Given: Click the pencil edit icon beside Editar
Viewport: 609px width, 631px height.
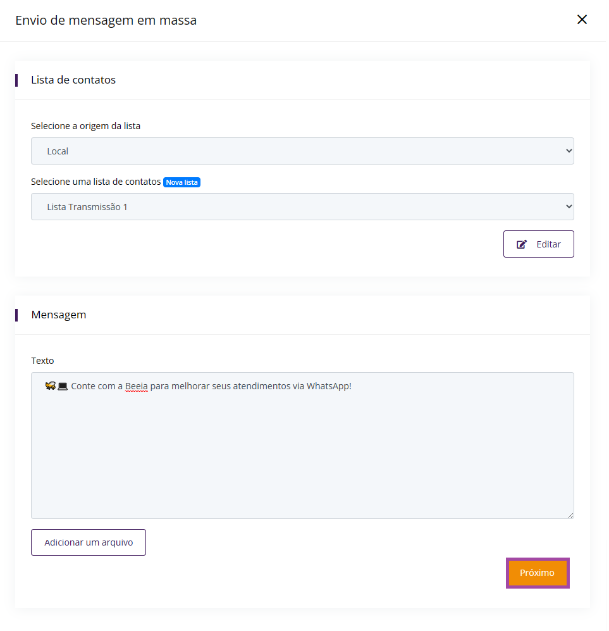Looking at the screenshot, I should (x=521, y=244).
